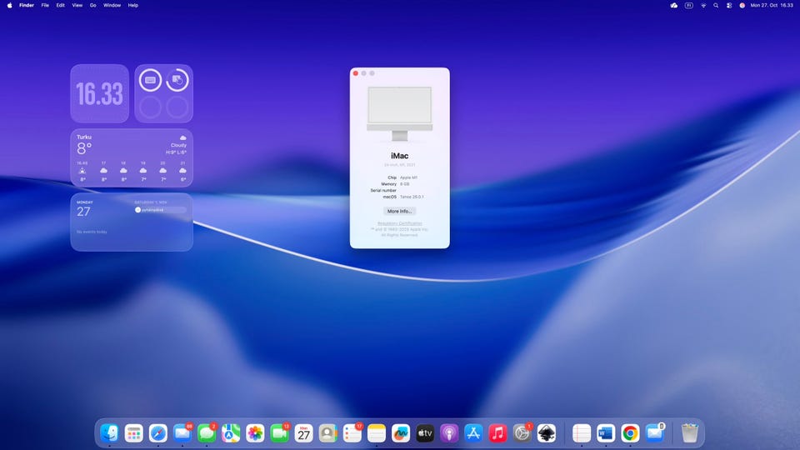Open the Monday 27 calendar widget
The image size is (800, 450).
pos(132,222)
